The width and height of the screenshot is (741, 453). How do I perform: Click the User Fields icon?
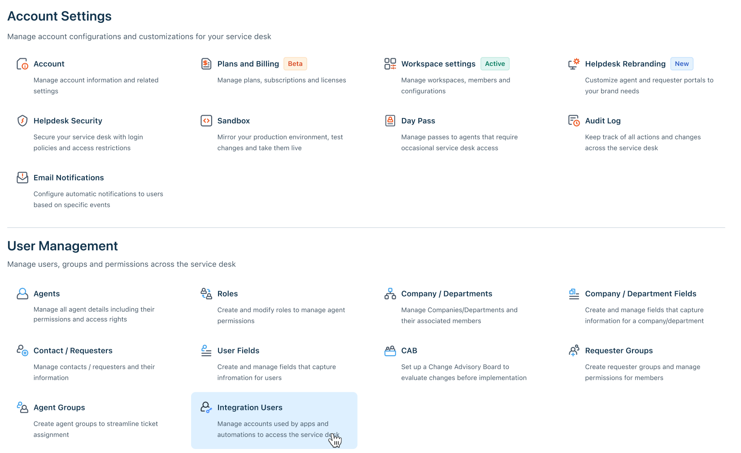pyautogui.click(x=206, y=350)
